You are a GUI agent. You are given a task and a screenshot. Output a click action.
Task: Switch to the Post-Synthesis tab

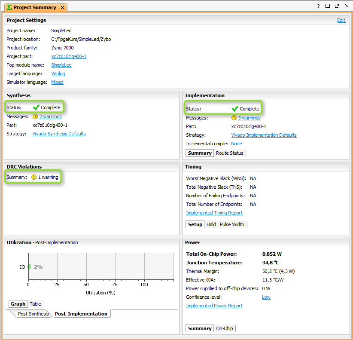pos(33,314)
